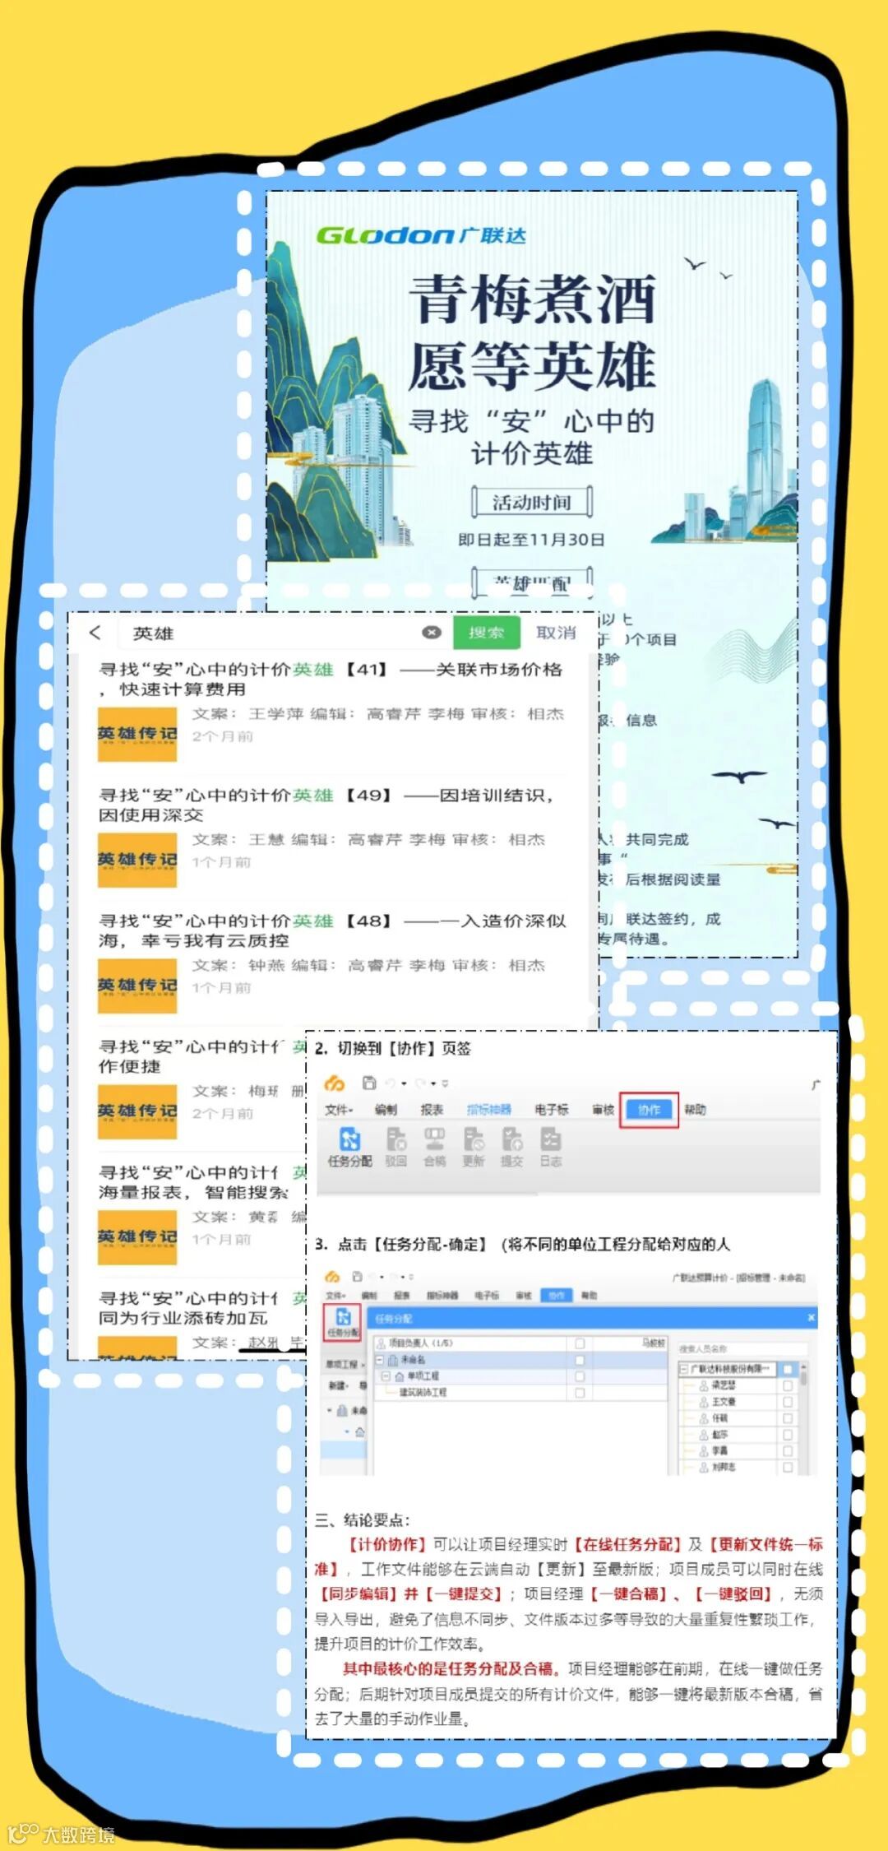Open the 单项工程 dropdown in the step 3 left panel

pos(345,1365)
